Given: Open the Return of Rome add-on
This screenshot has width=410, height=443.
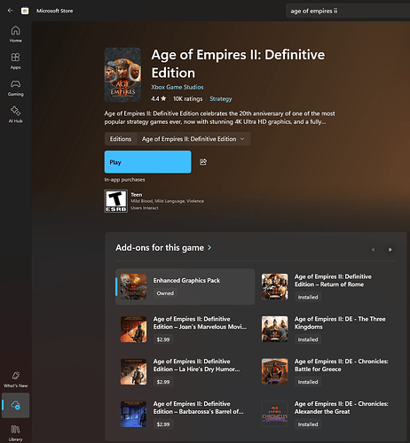Looking at the screenshot, I should pyautogui.click(x=327, y=286).
